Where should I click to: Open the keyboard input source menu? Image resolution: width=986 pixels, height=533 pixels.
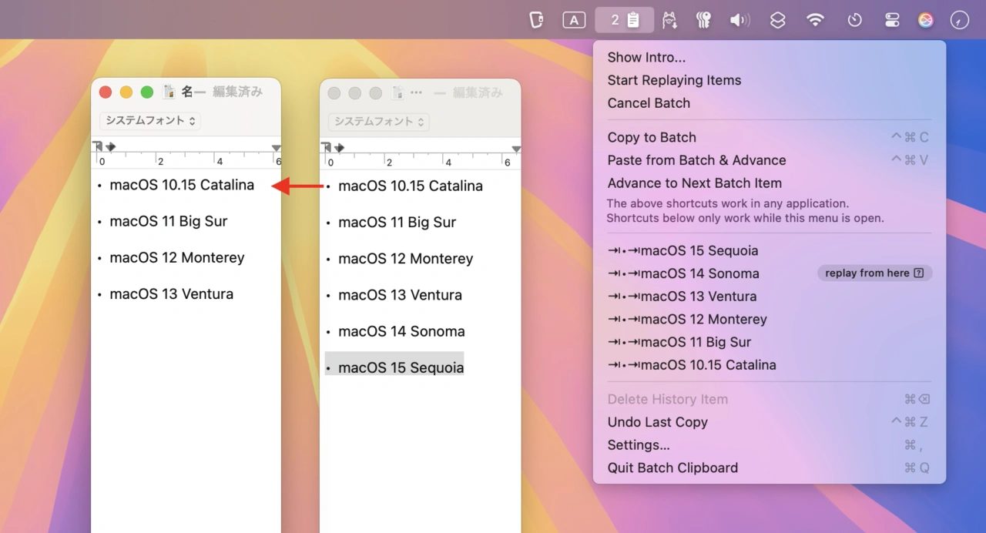tap(574, 21)
